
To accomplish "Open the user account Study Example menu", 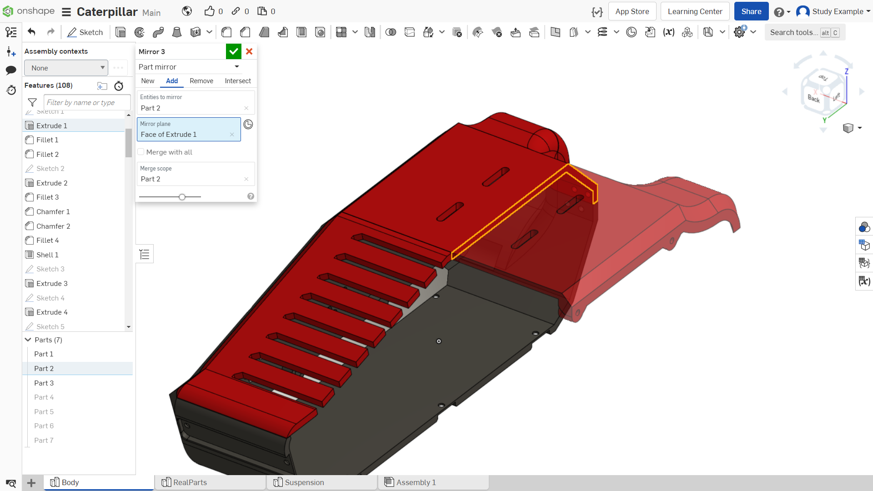I will pyautogui.click(x=833, y=11).
